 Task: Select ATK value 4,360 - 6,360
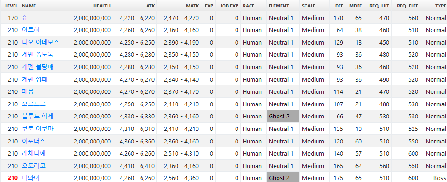pos(137,141)
